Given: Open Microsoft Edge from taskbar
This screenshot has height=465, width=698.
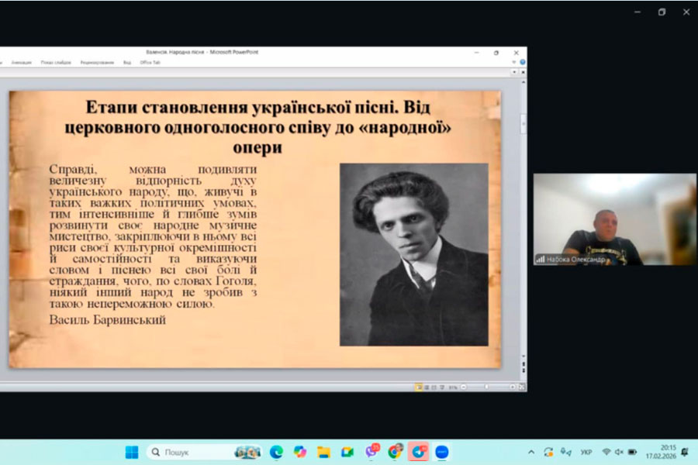Looking at the screenshot, I should (276, 452).
